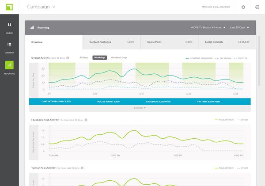Click the 3/8 date label on chart
The height and width of the screenshot is (186, 265).
[95, 94]
